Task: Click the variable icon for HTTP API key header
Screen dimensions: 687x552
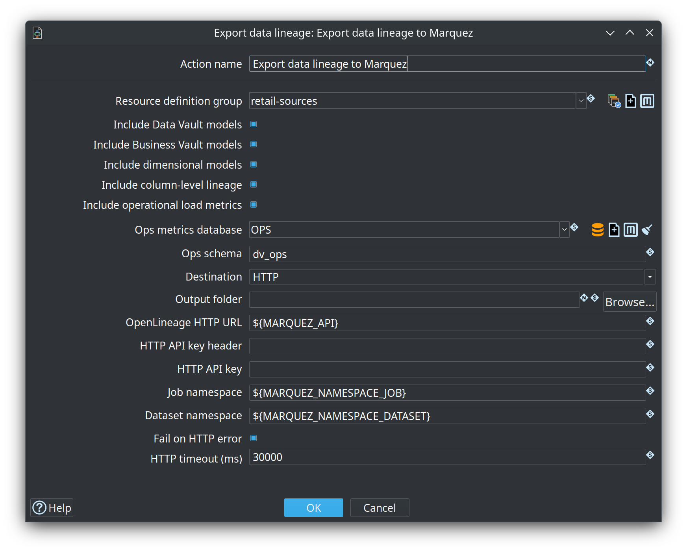Action: [650, 344]
